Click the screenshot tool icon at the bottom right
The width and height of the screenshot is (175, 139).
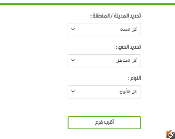(x=170, y=134)
